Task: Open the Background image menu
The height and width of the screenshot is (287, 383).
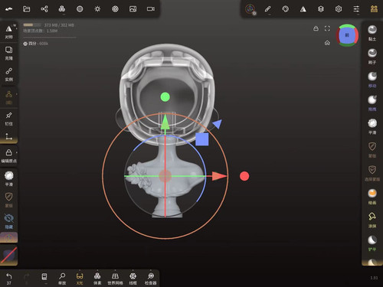Action: click(133, 9)
